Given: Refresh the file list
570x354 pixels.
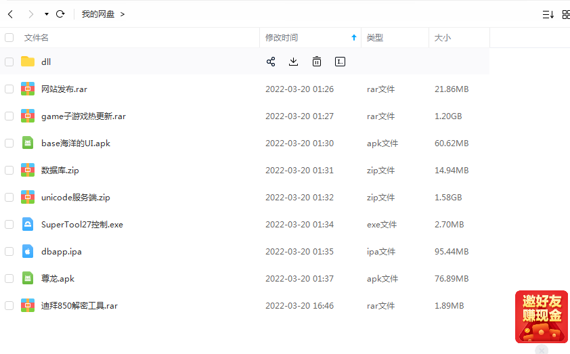Looking at the screenshot, I should click(x=60, y=14).
